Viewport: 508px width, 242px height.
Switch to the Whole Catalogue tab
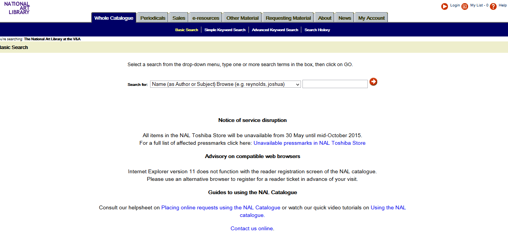click(114, 18)
